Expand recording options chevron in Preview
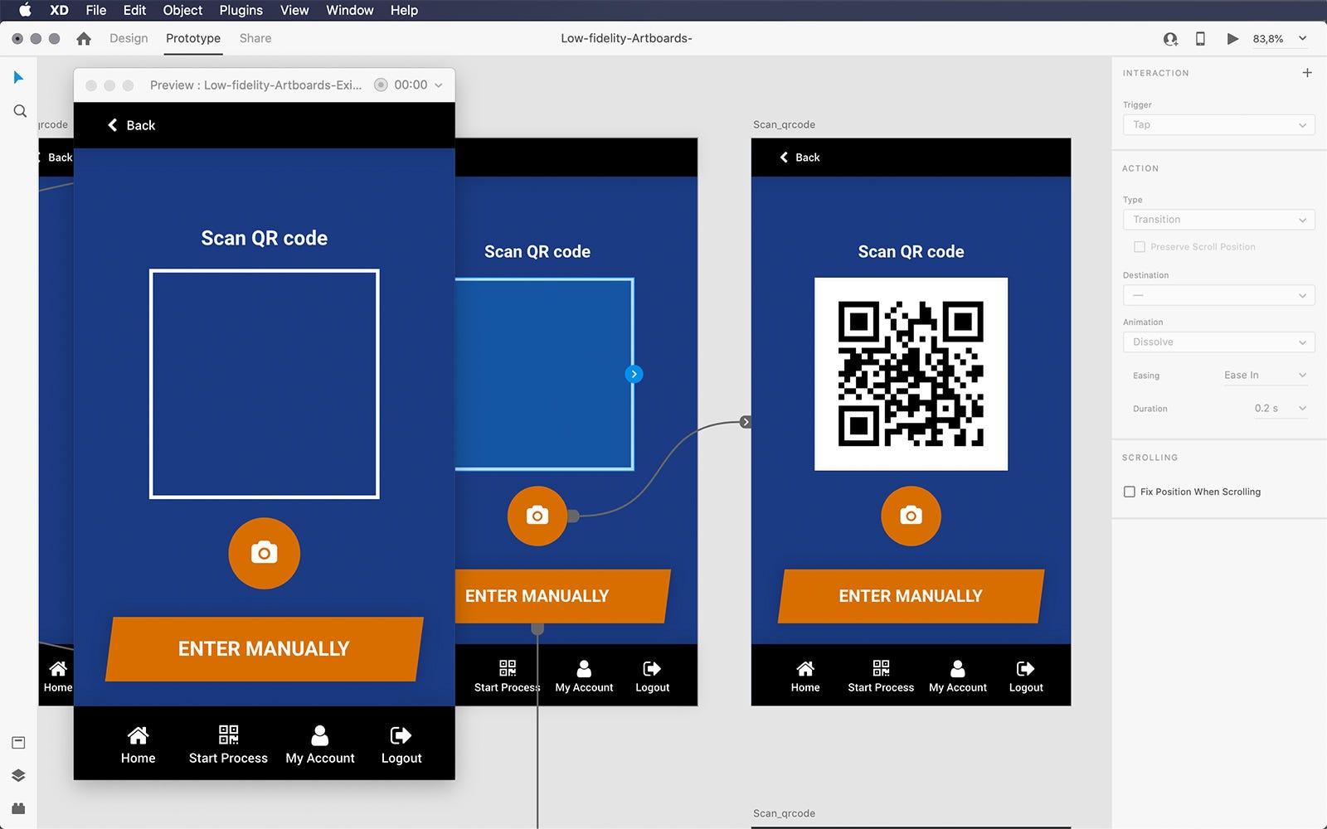This screenshot has width=1327, height=829. [x=439, y=85]
